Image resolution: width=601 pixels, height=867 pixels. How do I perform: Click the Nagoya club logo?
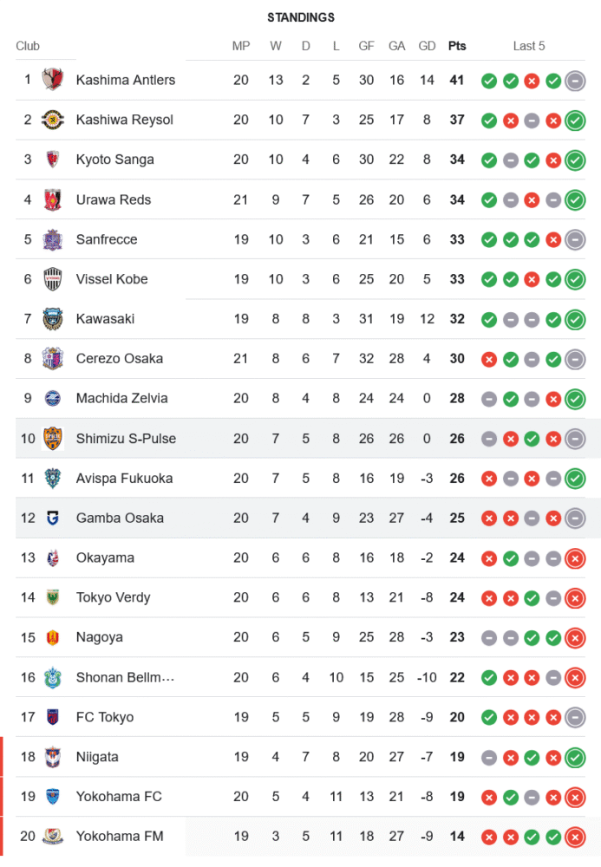click(53, 637)
